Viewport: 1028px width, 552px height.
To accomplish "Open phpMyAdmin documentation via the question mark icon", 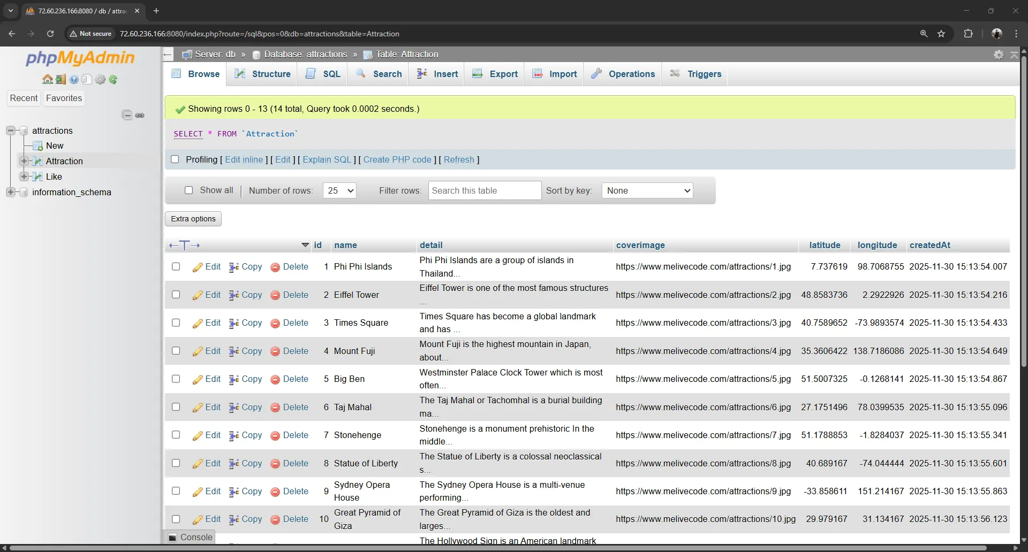I will (x=74, y=79).
